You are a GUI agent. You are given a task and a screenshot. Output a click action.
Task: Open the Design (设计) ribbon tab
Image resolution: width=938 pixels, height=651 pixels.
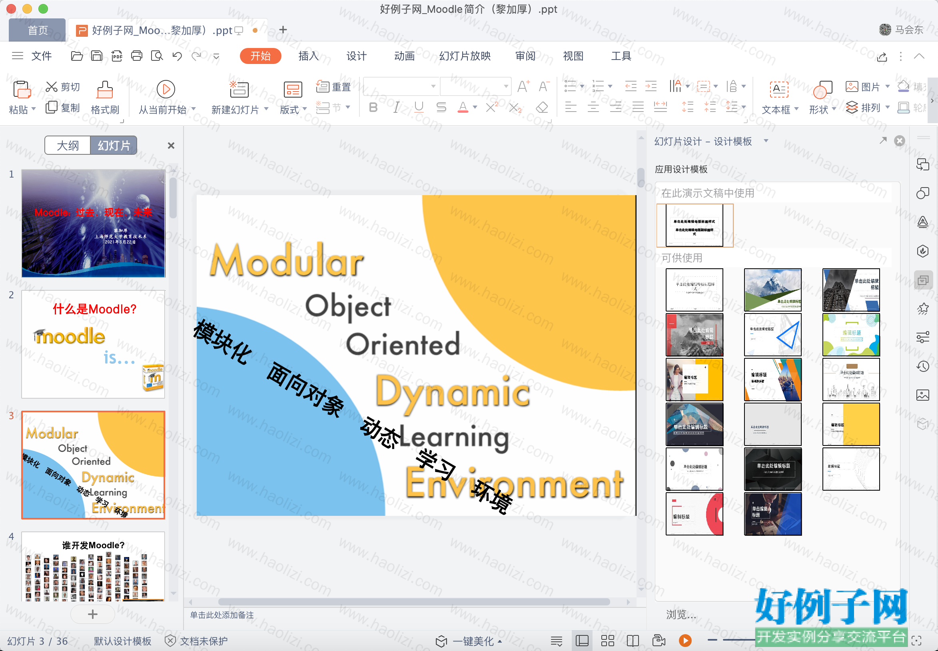click(x=356, y=56)
